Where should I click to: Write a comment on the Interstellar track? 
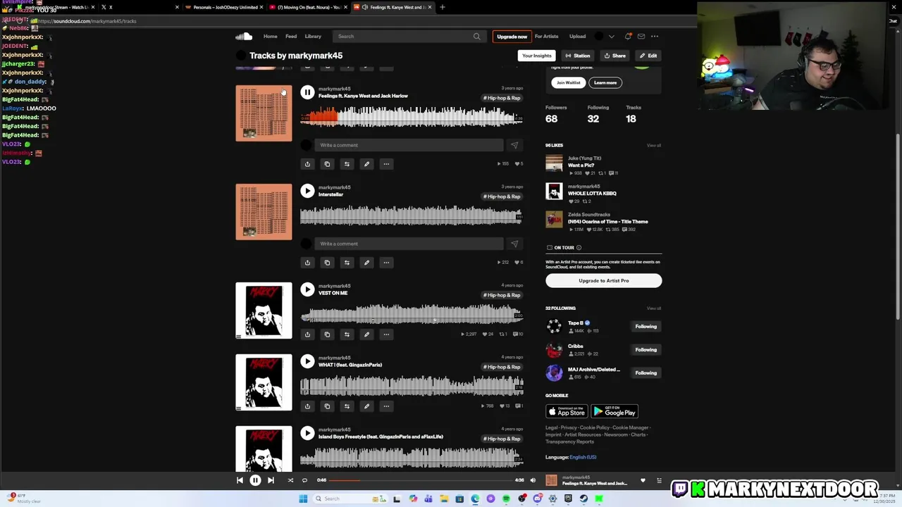[x=409, y=244]
